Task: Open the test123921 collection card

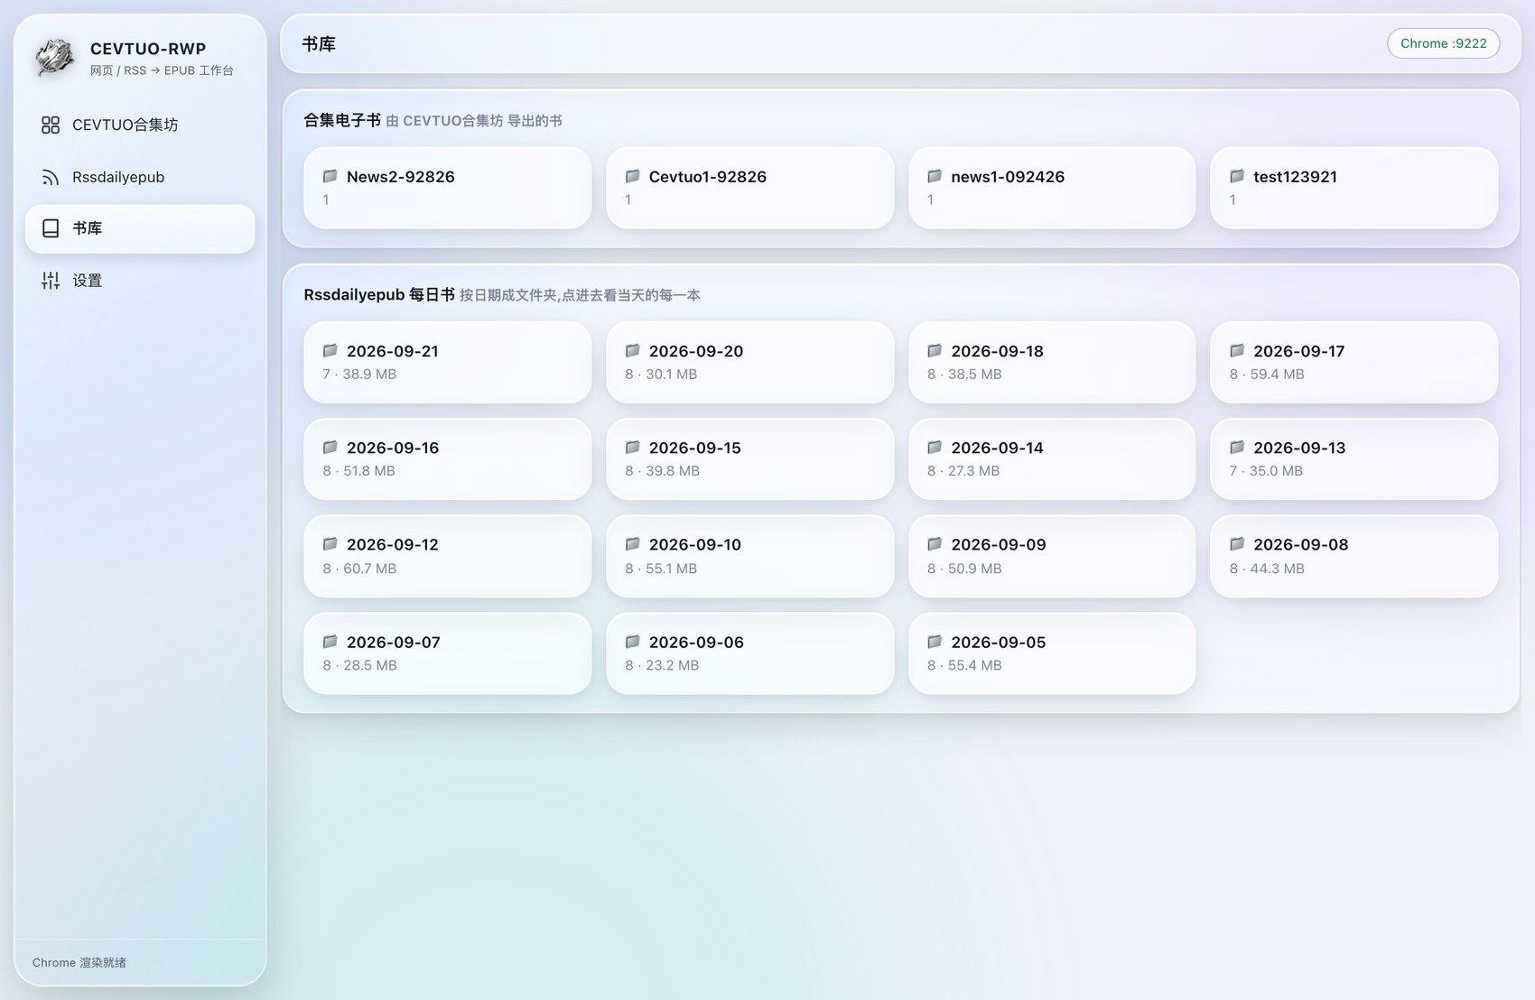Action: (x=1354, y=188)
